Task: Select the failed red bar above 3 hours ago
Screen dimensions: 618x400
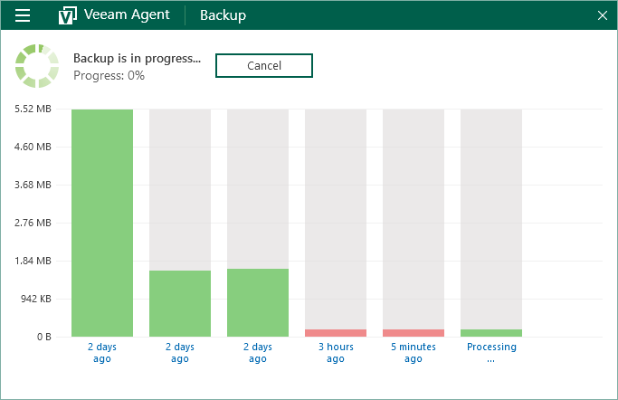Action: (x=336, y=333)
